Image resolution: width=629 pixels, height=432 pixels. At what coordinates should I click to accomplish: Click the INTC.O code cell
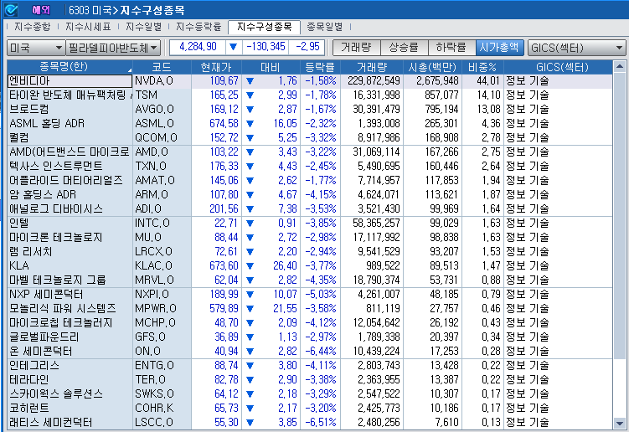click(x=162, y=223)
